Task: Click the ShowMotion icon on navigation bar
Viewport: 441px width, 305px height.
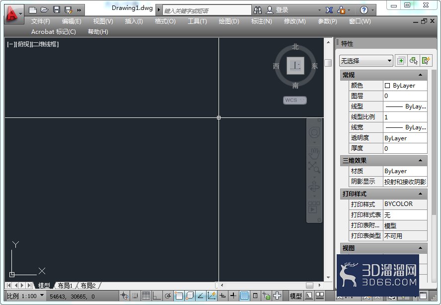Action: coord(314,207)
